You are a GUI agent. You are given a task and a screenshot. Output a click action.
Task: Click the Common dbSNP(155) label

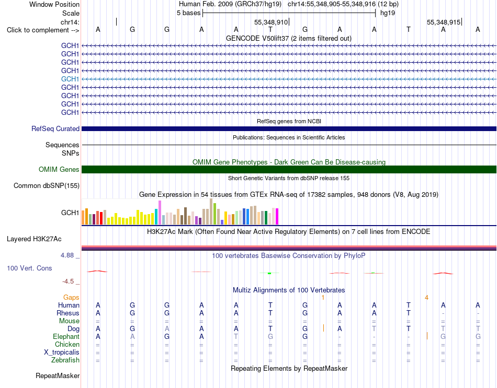point(46,185)
